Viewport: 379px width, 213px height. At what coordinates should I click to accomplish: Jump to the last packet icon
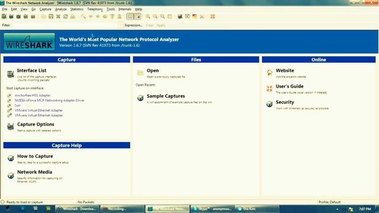pos(120,17)
